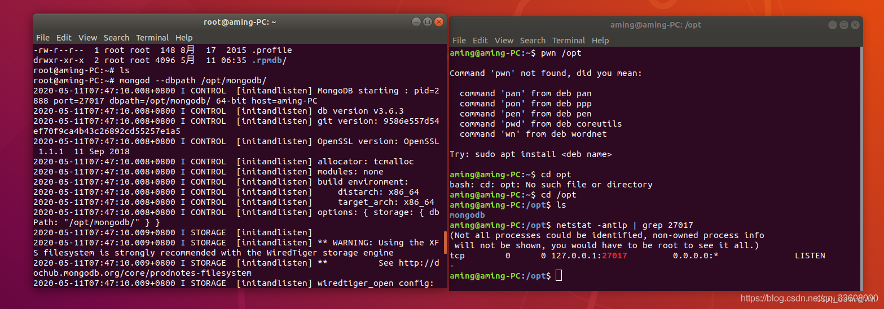884x309 pixels.
Task: Click "command 'wn' from deb wordnet" suggestion
Action: tap(533, 134)
